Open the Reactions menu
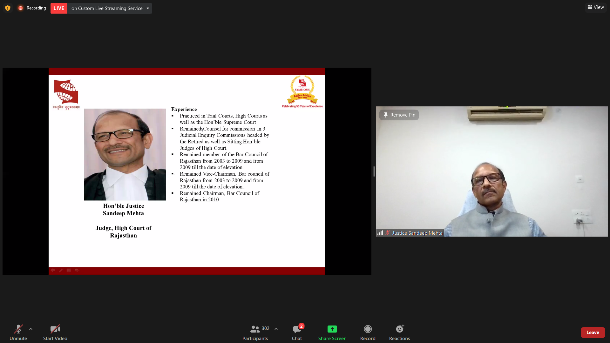 399,332
